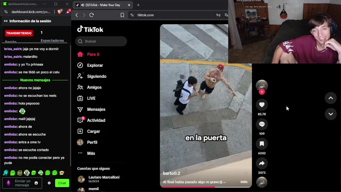Follow creator with red plus button
Viewport: 341px width, 192px height.
262,92
